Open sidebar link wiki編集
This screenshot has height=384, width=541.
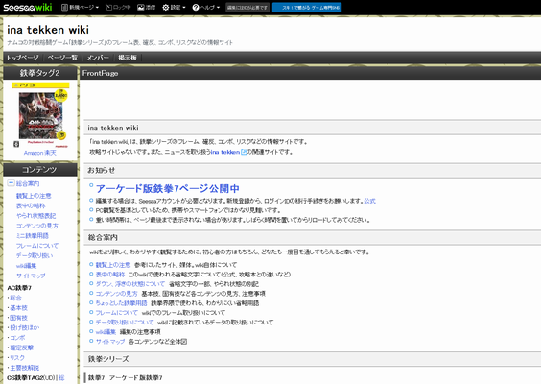[x=26, y=266]
